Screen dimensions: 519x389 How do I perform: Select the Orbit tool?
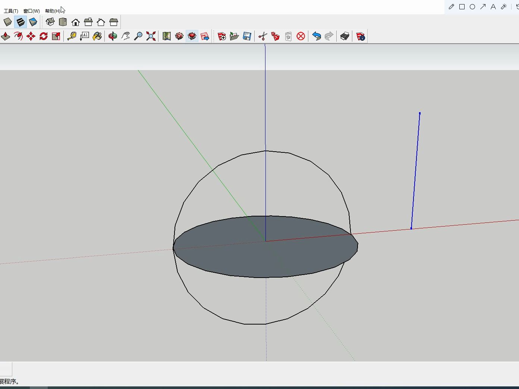pos(113,36)
